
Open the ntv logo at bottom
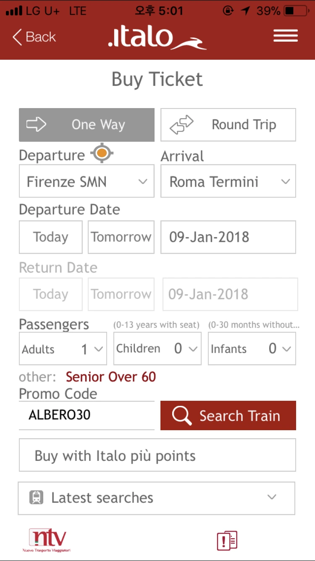point(47,540)
